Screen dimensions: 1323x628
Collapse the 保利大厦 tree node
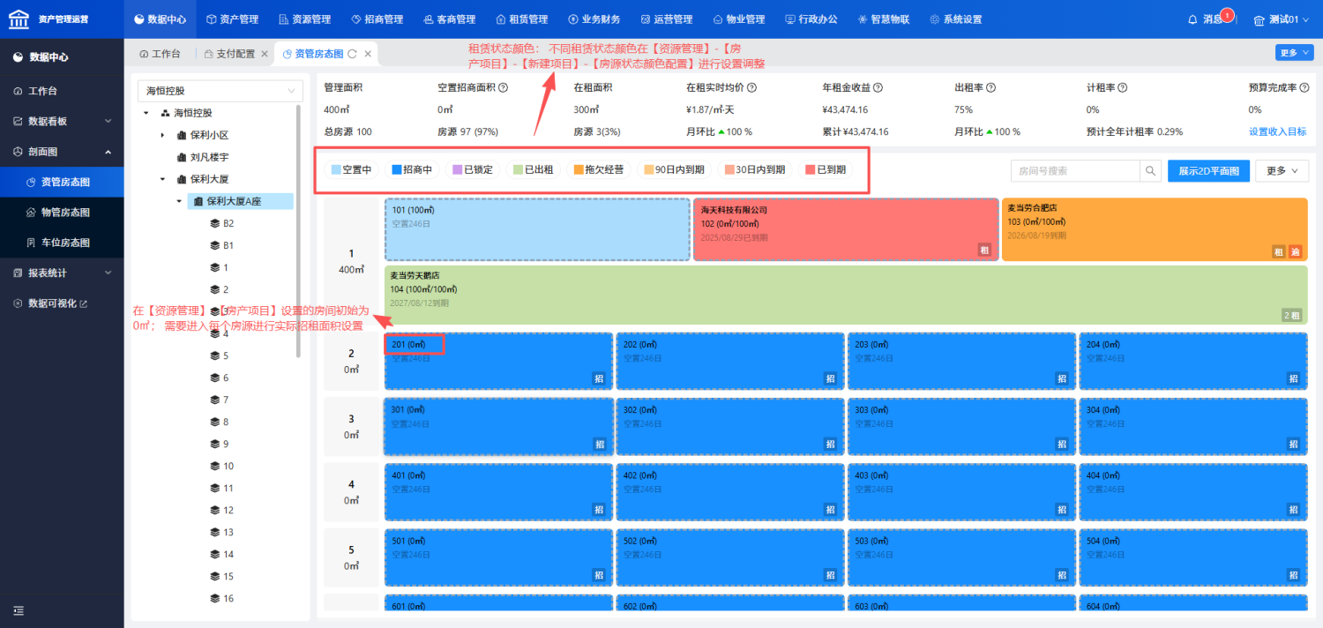(x=162, y=179)
